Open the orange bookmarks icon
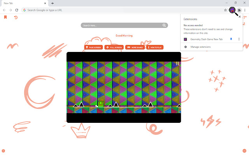The width and height of the screenshot is (249, 155). tap(5, 17)
